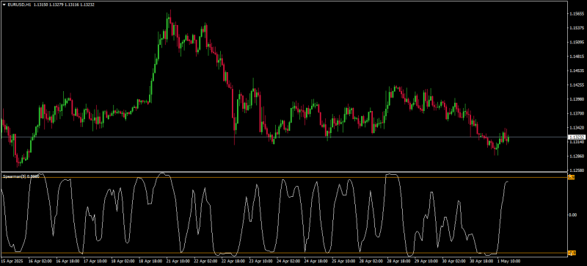Click the 1.13700 price axis label
Screen dimensions: 587x266
576,113
